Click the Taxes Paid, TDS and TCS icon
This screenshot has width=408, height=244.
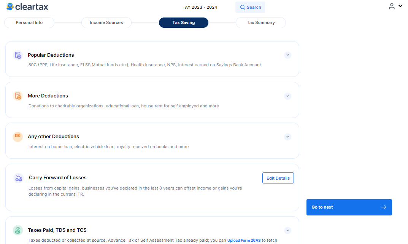coord(18,230)
